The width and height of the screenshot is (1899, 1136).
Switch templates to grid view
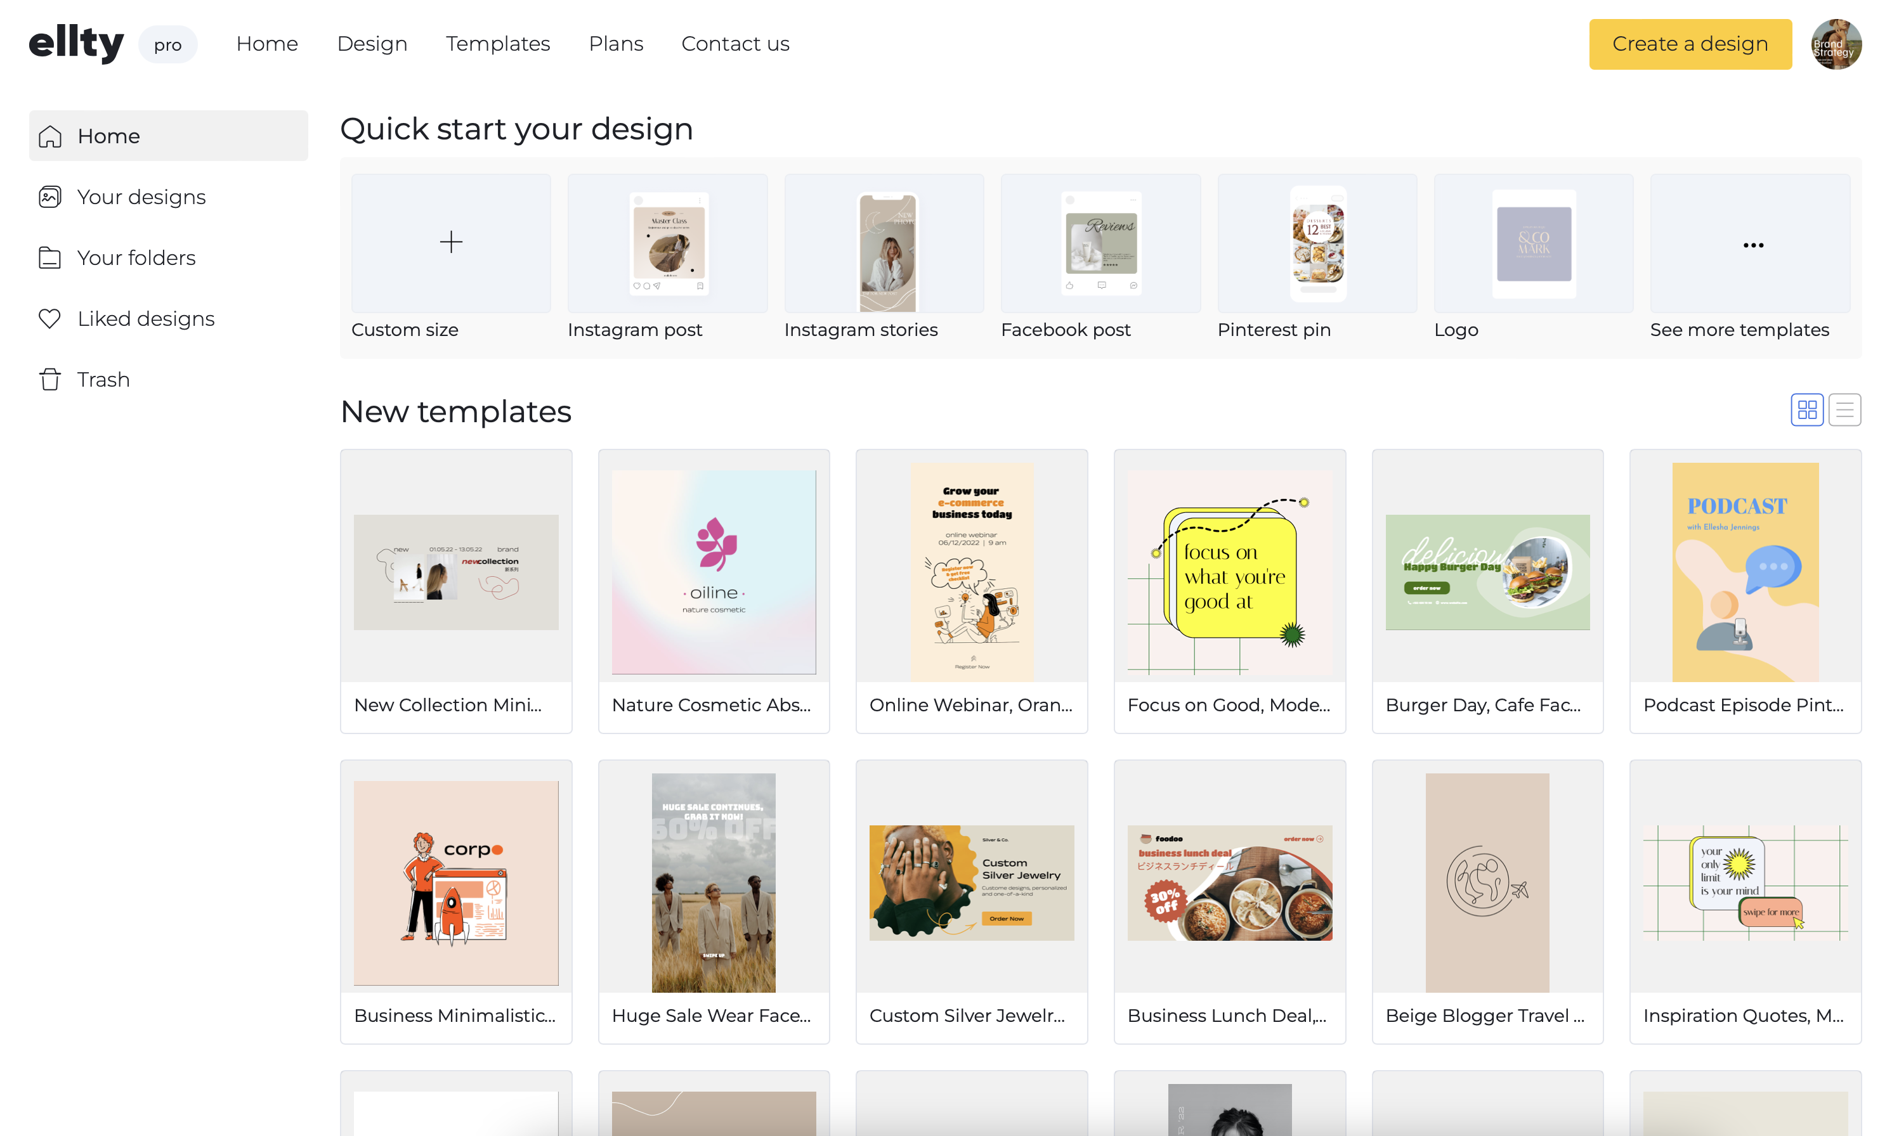point(1806,410)
